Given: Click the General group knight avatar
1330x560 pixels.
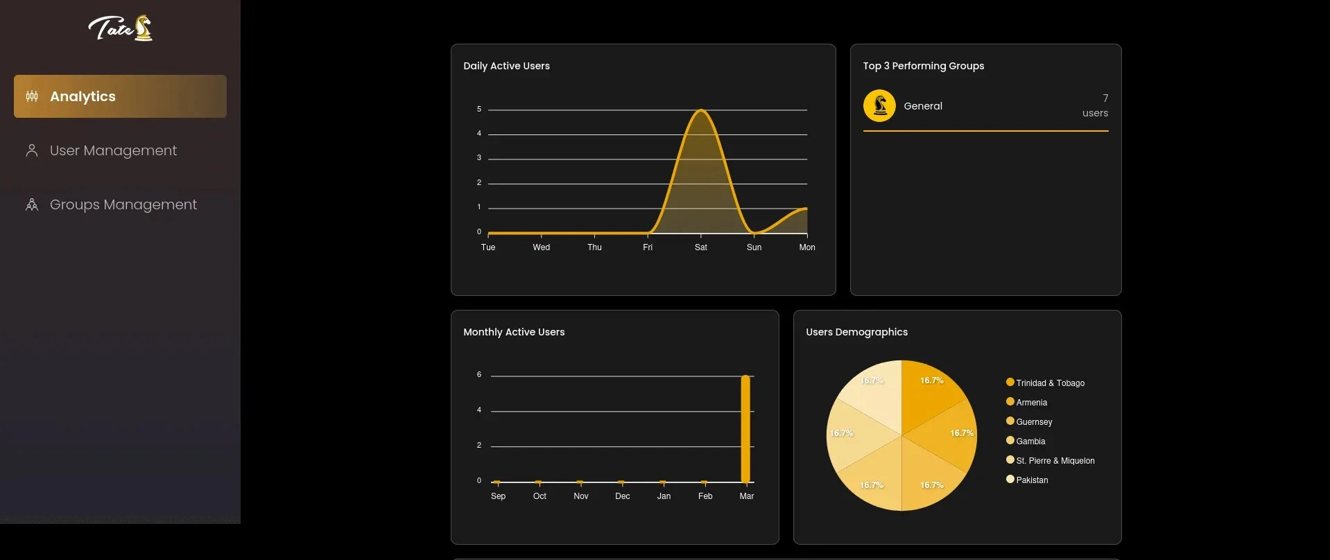Looking at the screenshot, I should pyautogui.click(x=879, y=106).
